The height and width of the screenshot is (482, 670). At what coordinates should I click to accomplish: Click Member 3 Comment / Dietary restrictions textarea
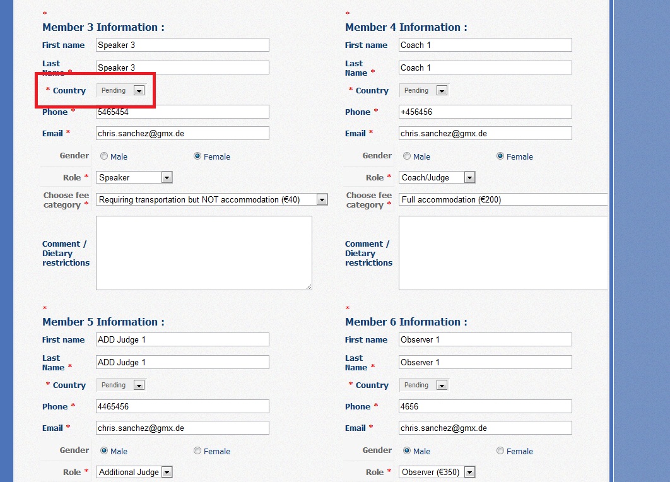tap(204, 253)
